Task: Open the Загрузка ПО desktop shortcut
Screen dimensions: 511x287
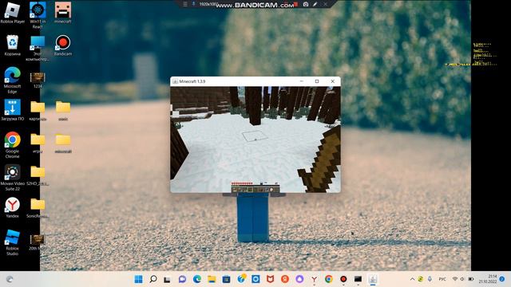Action: pos(13,110)
